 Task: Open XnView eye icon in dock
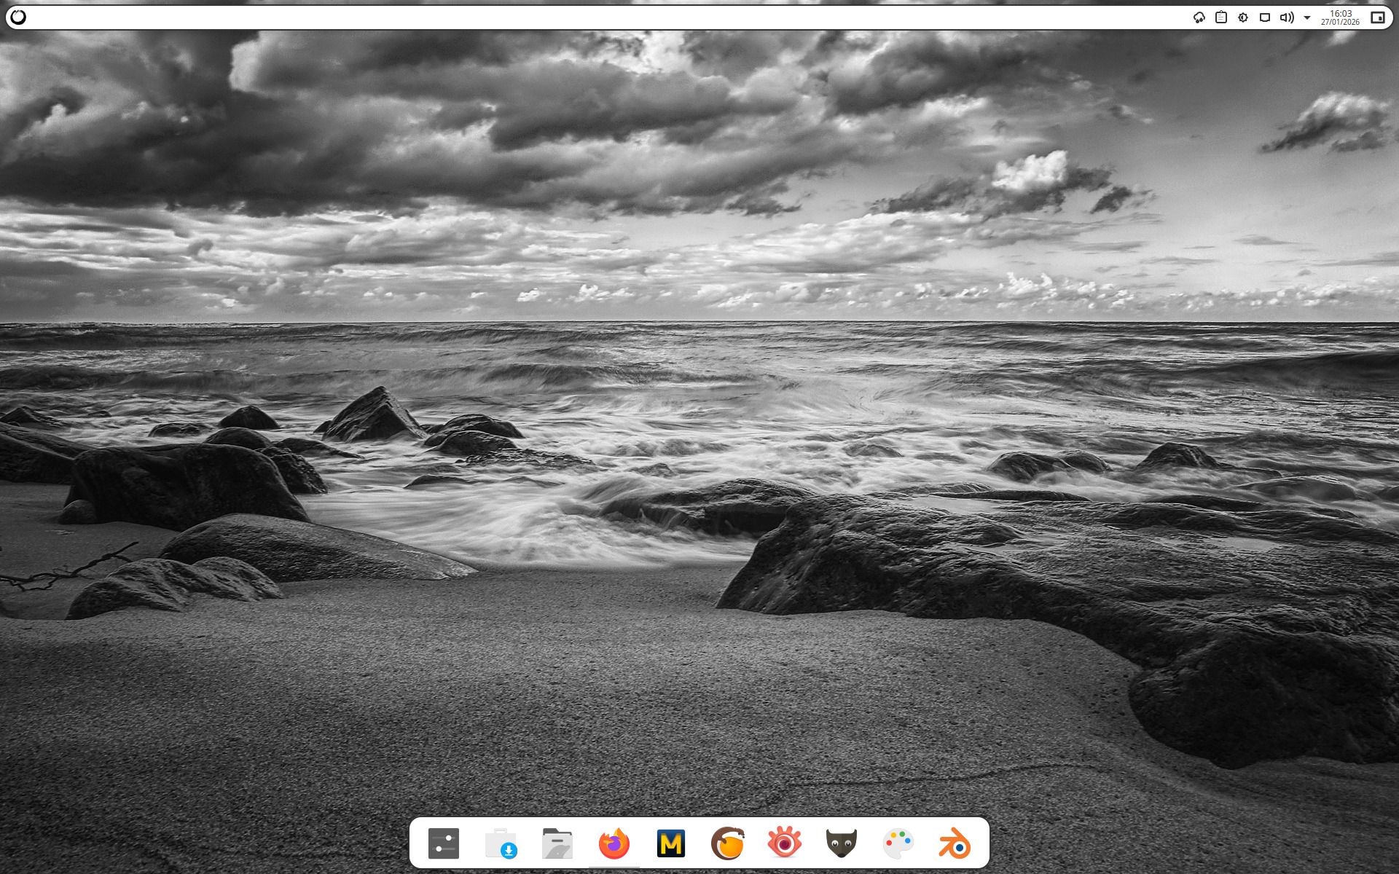tap(785, 843)
